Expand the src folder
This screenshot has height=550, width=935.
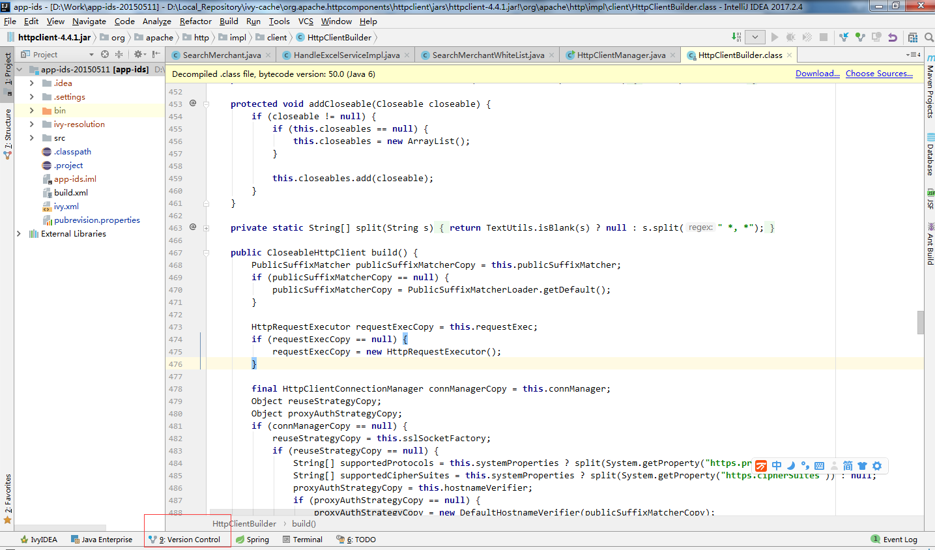31,137
